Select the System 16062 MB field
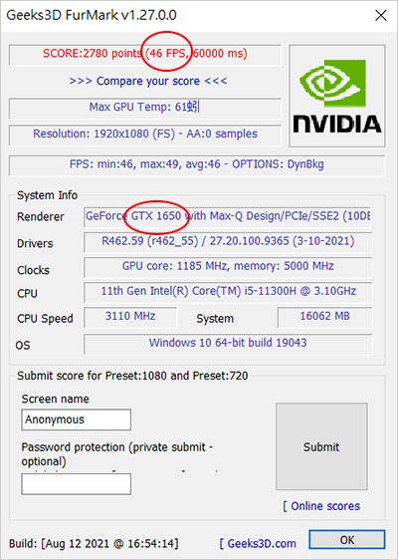The height and width of the screenshot is (560, 398). pyautogui.click(x=325, y=317)
